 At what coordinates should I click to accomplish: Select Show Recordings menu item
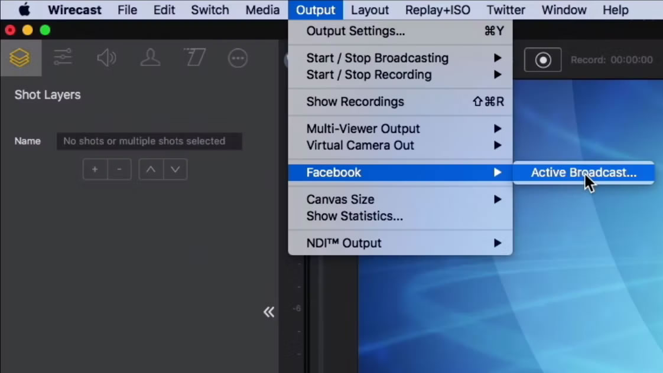[400, 102]
